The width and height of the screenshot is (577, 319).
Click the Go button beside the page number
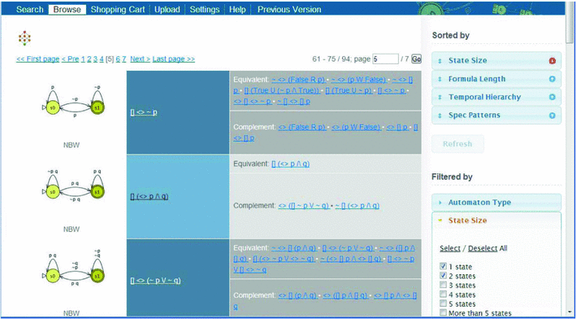tap(416, 59)
